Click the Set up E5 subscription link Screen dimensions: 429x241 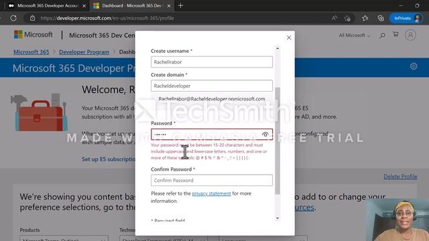[109, 159]
